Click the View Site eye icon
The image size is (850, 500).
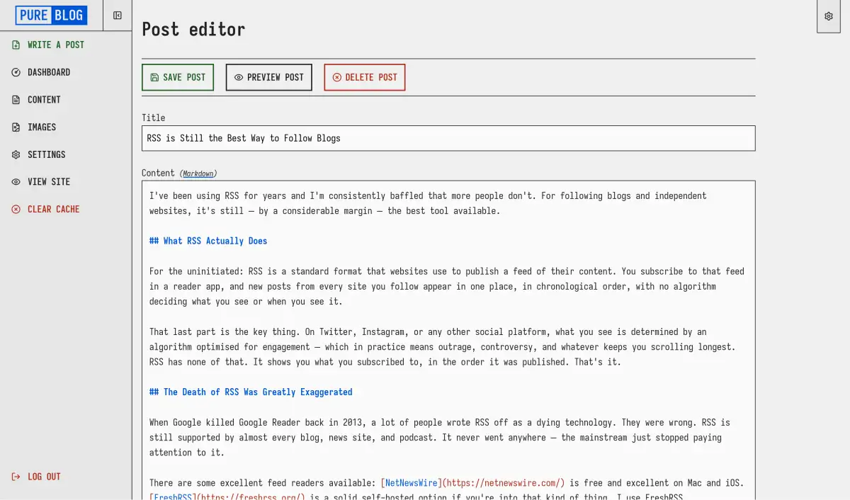coord(16,182)
